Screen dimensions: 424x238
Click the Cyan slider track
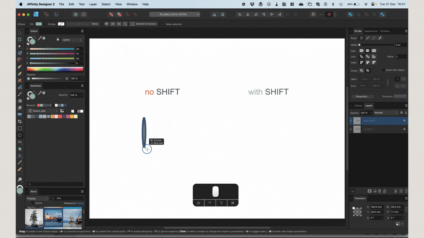click(x=52, y=49)
